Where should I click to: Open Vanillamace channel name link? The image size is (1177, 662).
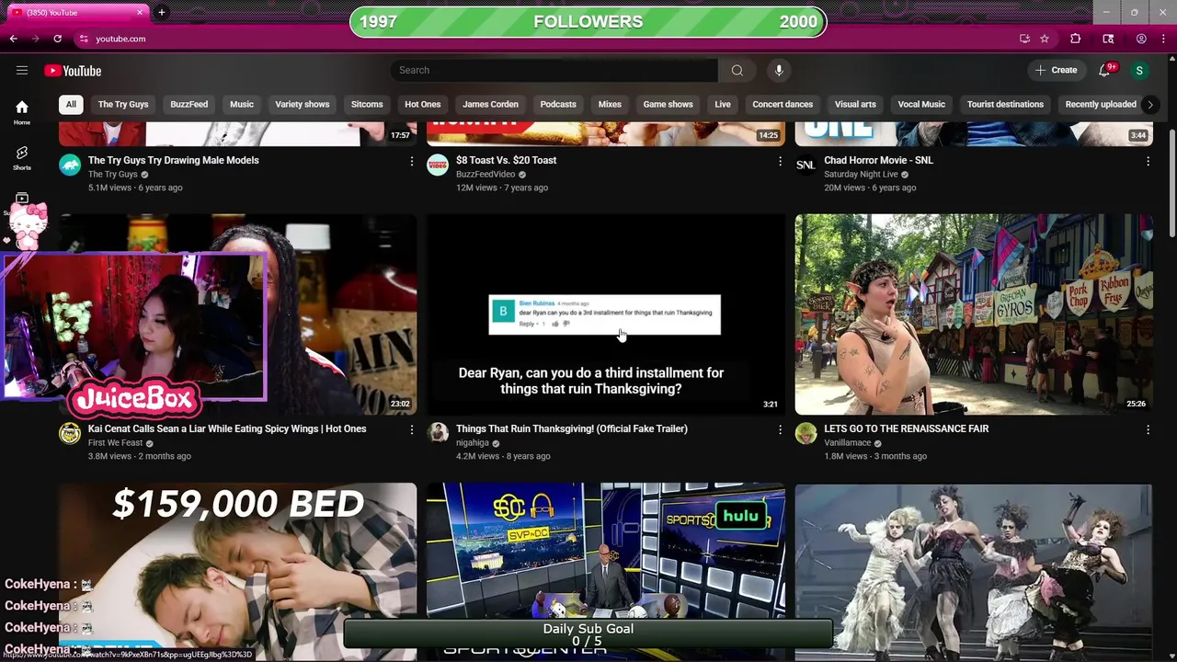848,443
